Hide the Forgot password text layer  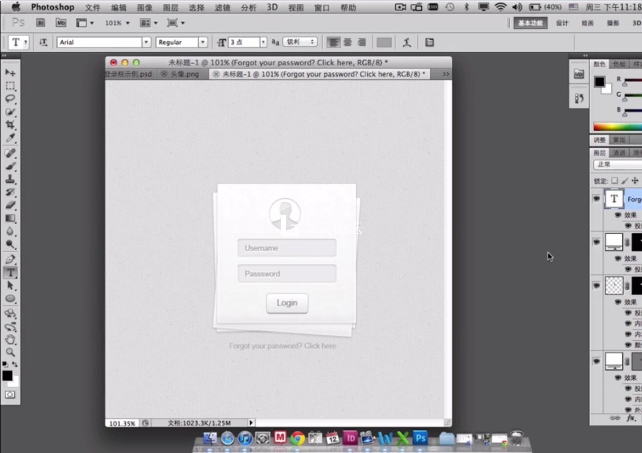597,199
